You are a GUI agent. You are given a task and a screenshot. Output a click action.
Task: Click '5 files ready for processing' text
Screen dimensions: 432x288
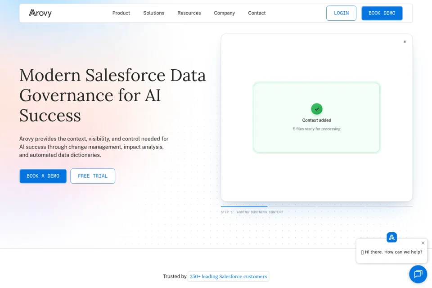(316, 129)
